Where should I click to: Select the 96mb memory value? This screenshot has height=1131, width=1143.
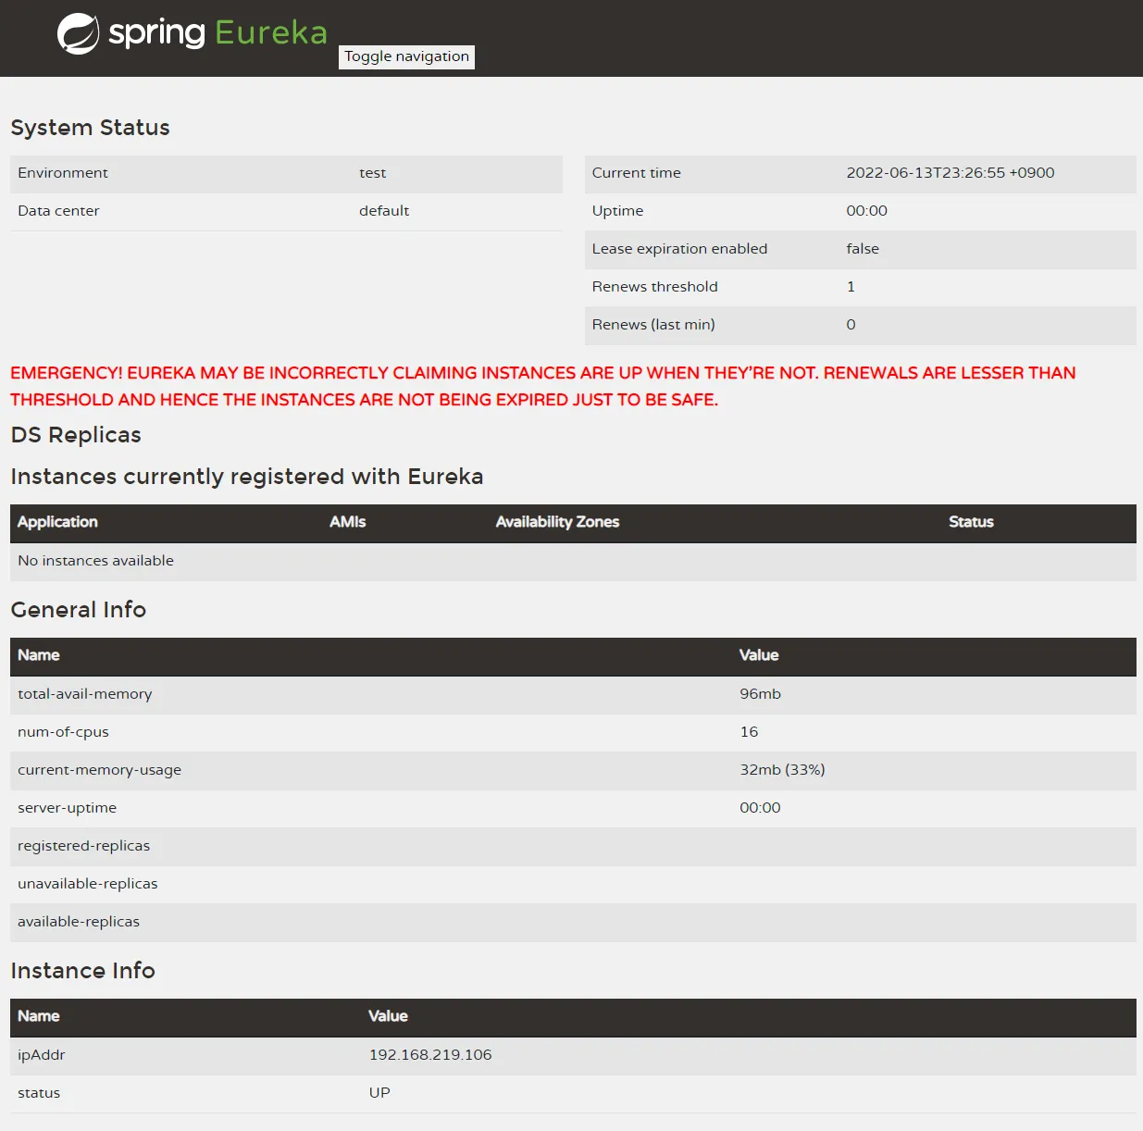(761, 694)
